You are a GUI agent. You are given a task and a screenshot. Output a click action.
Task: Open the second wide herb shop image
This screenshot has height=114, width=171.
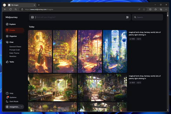click(x=102, y=87)
